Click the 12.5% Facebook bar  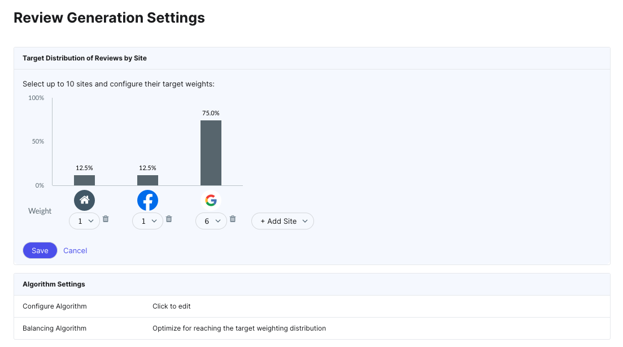coord(147,180)
